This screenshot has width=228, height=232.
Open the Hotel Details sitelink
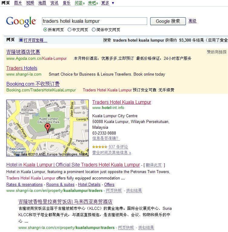[89, 185]
